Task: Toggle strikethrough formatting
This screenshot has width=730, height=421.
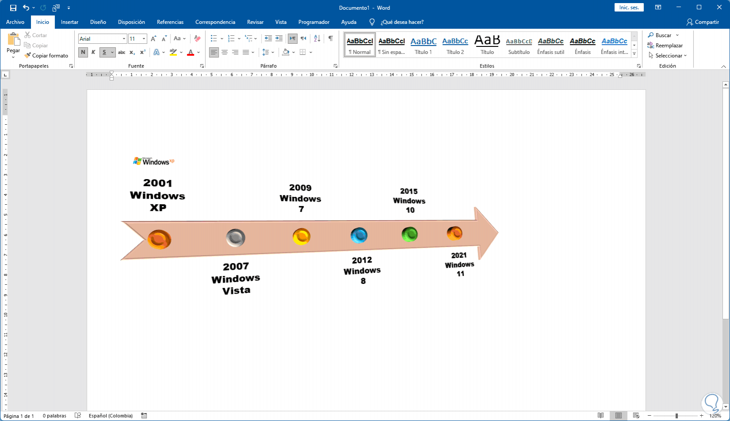Action: pyautogui.click(x=122, y=52)
